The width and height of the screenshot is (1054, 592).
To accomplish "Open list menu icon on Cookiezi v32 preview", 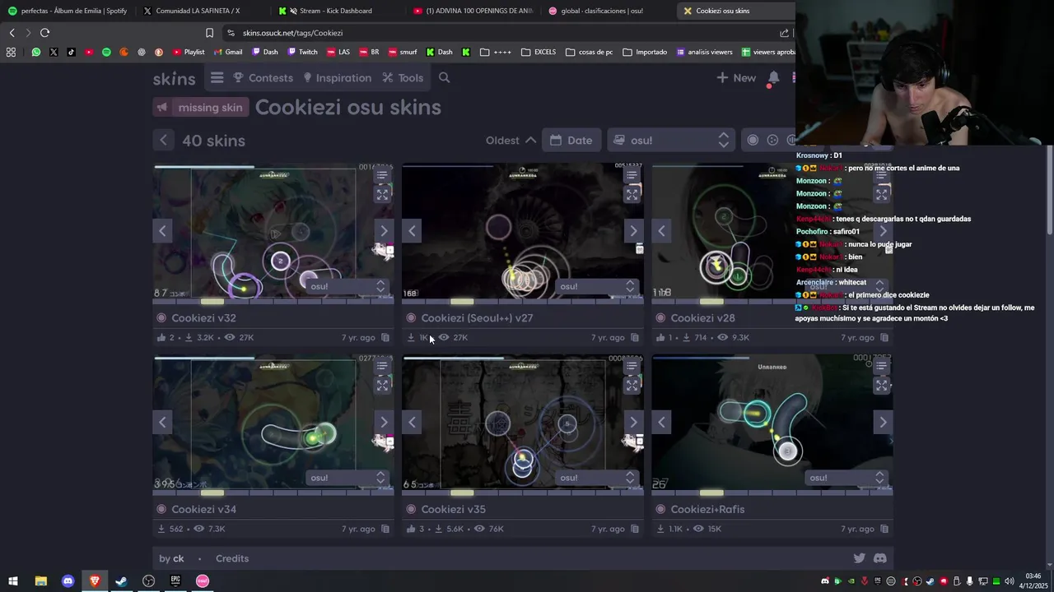I will (x=382, y=175).
